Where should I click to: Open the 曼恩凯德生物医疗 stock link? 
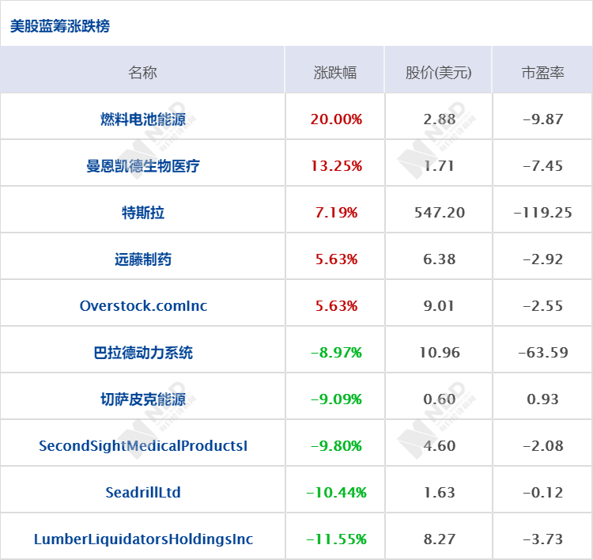143,166
